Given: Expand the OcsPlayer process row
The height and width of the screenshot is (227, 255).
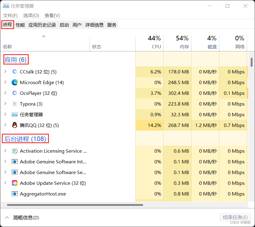Looking at the screenshot, I should click(x=6, y=93).
